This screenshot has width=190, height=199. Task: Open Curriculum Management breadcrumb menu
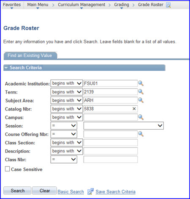81,5
